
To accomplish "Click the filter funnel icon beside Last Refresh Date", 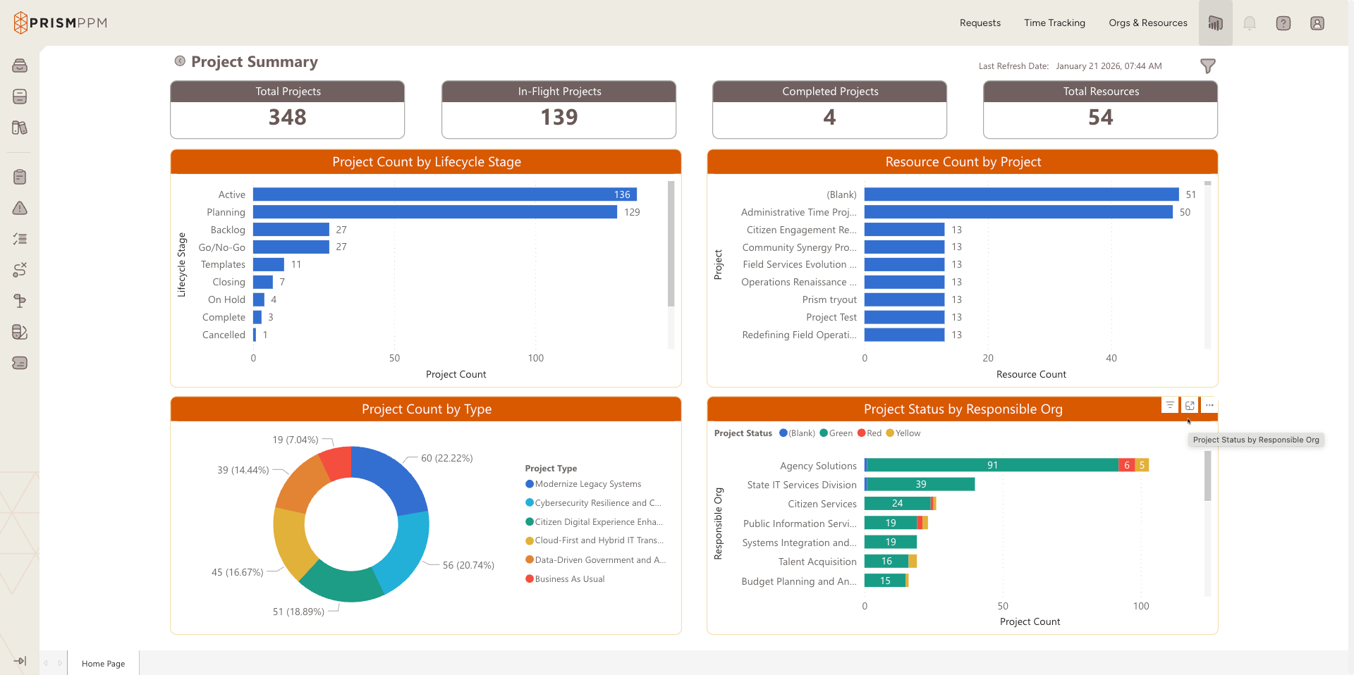I will coord(1207,66).
